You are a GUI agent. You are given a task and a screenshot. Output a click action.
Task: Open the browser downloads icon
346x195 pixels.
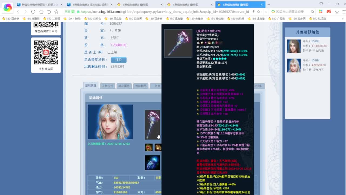pyautogui.click(x=337, y=12)
